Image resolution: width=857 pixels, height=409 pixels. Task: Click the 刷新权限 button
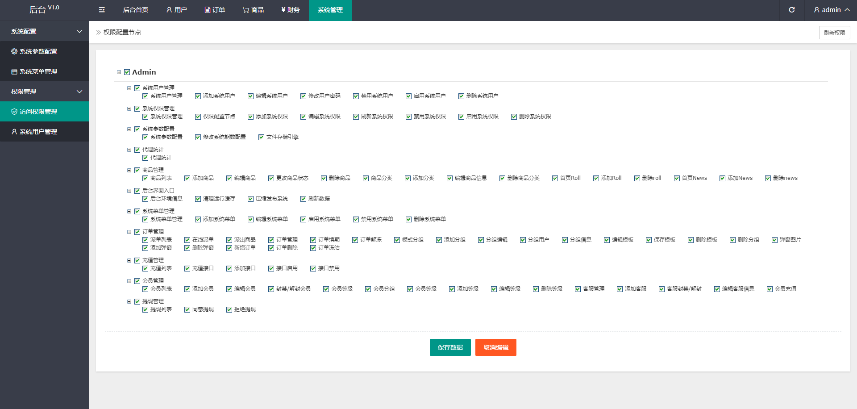(834, 33)
